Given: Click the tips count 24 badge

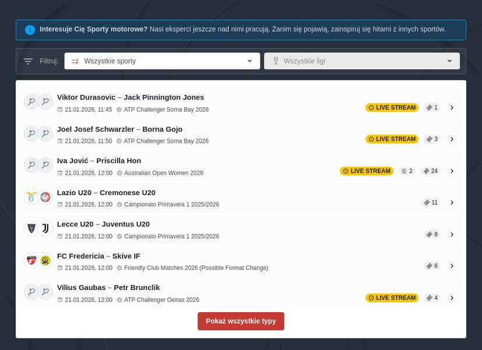Looking at the screenshot, I should coord(431,171).
